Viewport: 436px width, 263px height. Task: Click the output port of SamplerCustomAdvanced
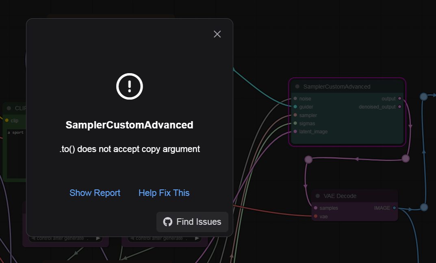pos(400,99)
